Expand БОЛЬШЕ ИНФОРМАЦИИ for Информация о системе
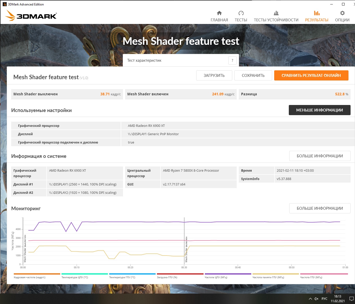Image resolution: width=355 pixels, height=304 pixels. point(320,156)
